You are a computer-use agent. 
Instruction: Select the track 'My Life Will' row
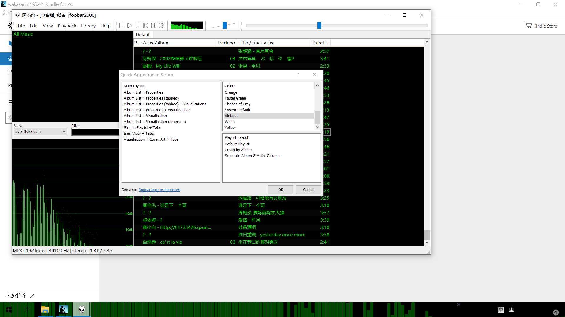[x=232, y=66]
